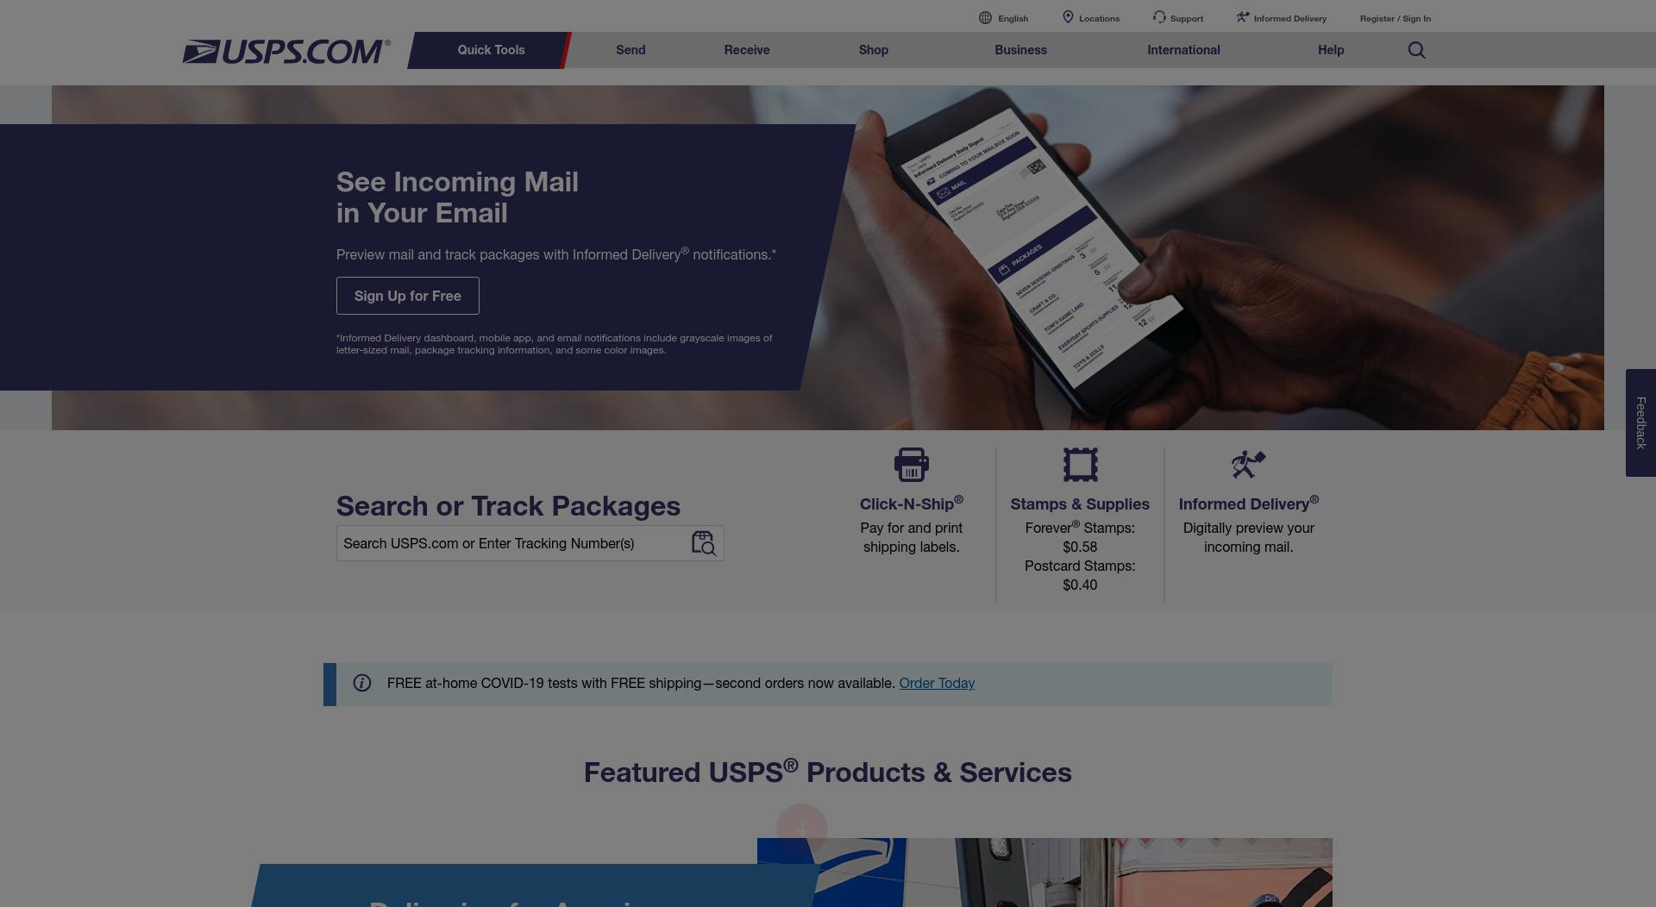Open the Quick Tools menu

pos(491,50)
